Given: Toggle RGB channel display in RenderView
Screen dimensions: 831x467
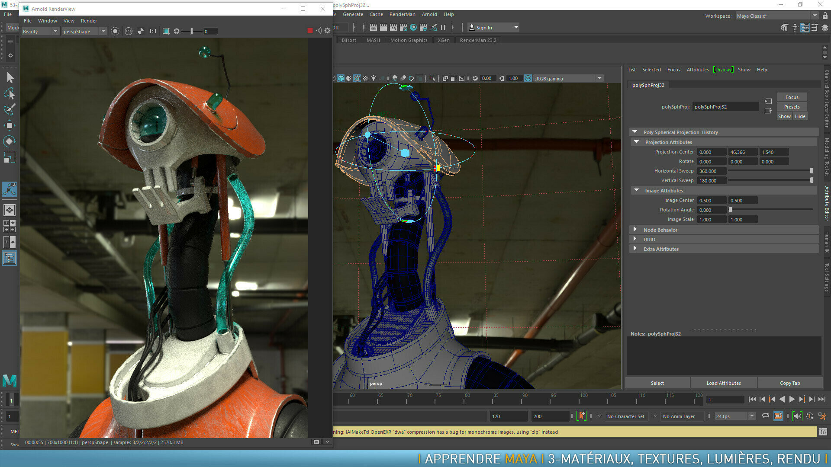Looking at the screenshot, I should (x=129, y=31).
